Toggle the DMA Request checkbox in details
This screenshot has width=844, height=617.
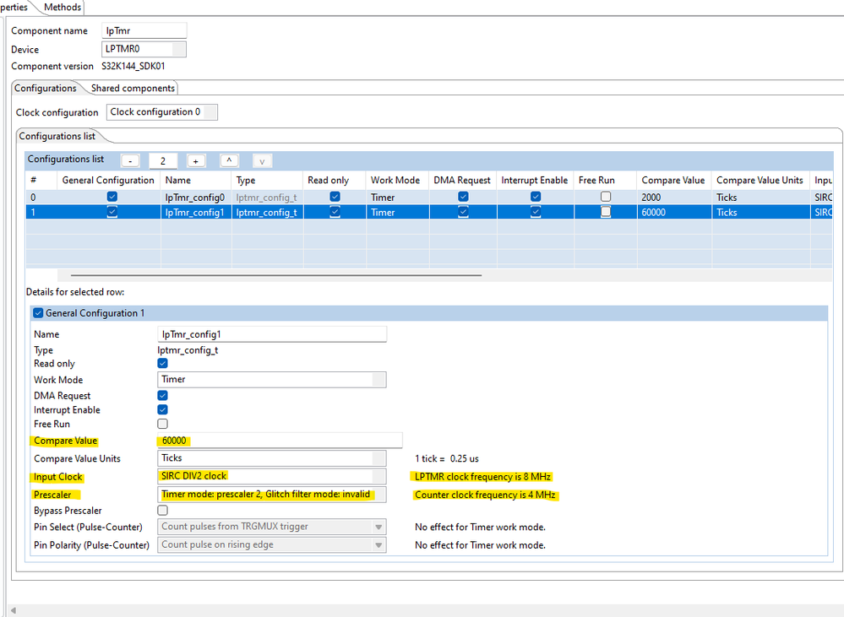click(x=162, y=395)
